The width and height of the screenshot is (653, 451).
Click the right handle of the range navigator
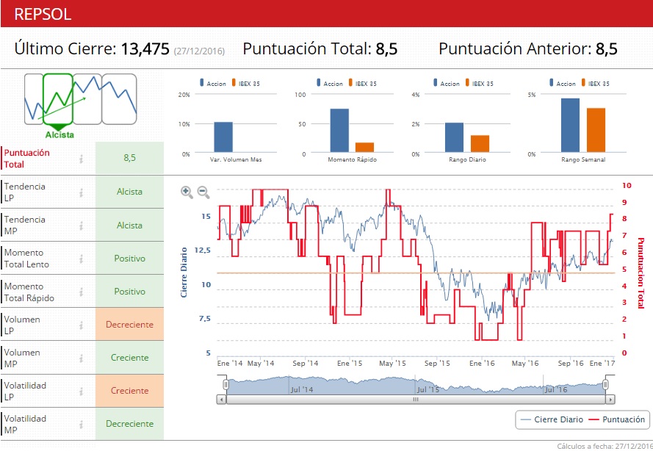pyautogui.click(x=606, y=384)
